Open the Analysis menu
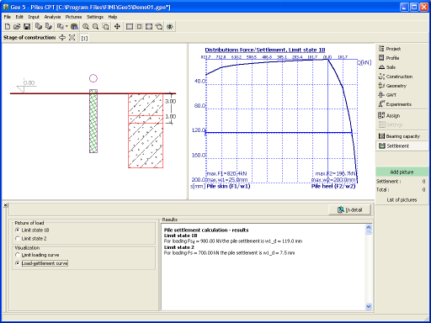Image resolution: width=431 pixels, height=323 pixels. (52, 17)
